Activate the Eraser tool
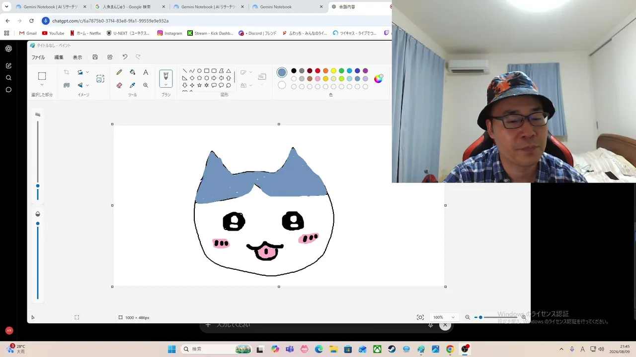This screenshot has width=636, height=357. [x=119, y=85]
